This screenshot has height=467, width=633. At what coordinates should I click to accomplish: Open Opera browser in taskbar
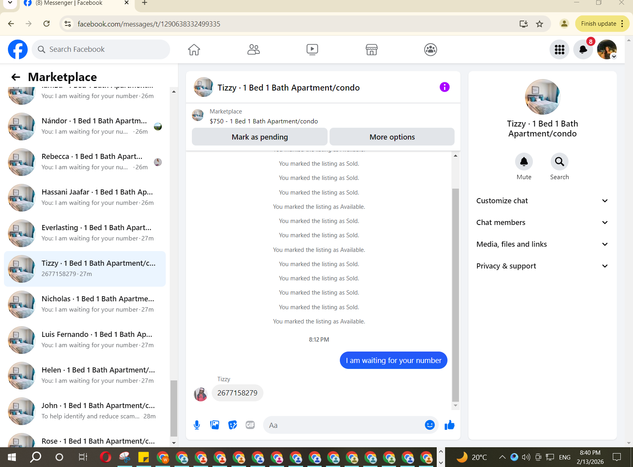[x=106, y=457]
